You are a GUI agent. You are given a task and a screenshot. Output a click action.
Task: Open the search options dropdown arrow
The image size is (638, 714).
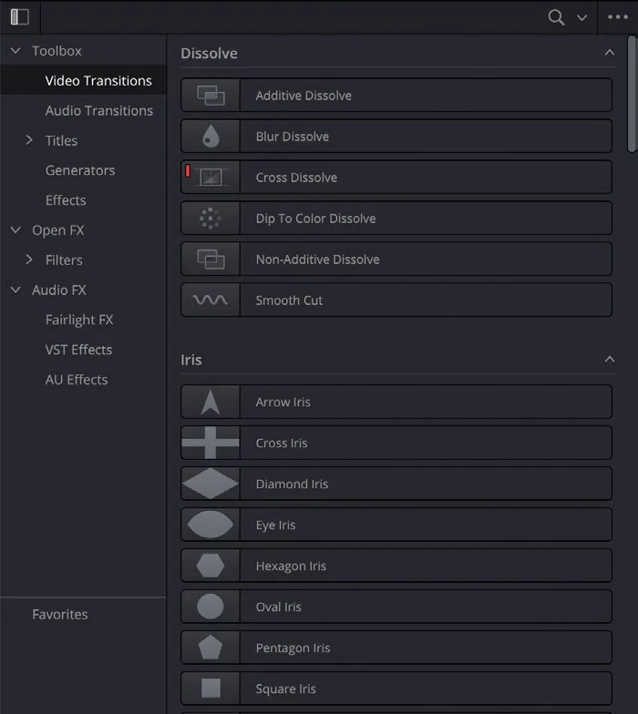(x=581, y=18)
